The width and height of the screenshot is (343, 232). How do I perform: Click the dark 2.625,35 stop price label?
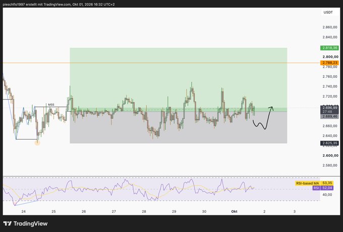point(330,143)
